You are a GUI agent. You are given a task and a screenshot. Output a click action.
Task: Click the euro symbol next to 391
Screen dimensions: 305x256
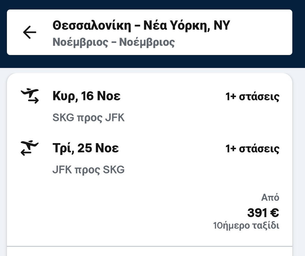pos(274,213)
